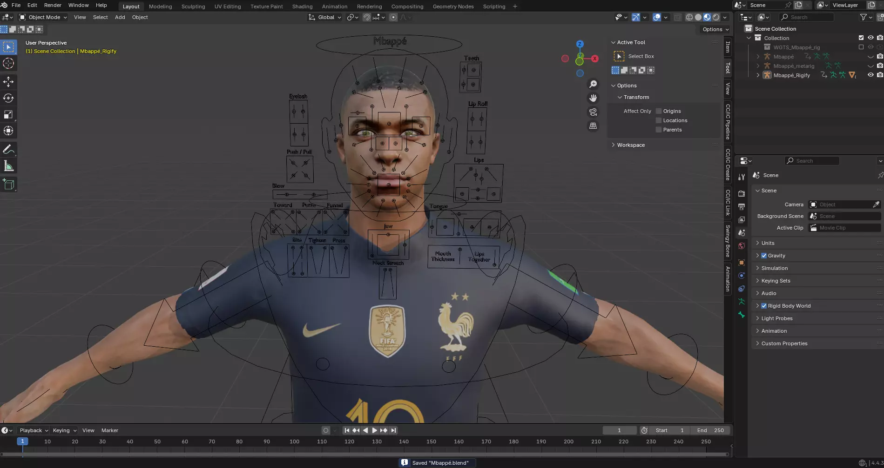Toggle the Gravity checkbox
Image resolution: width=884 pixels, height=468 pixels.
pos(764,256)
